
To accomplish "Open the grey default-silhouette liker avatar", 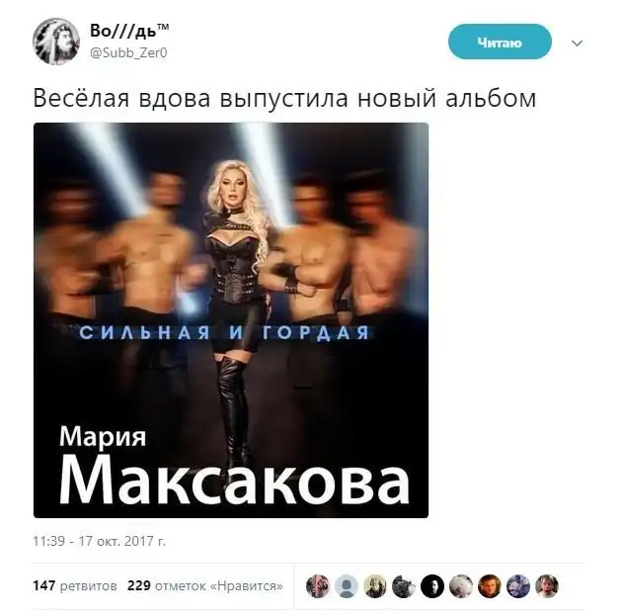I will tap(347, 586).
